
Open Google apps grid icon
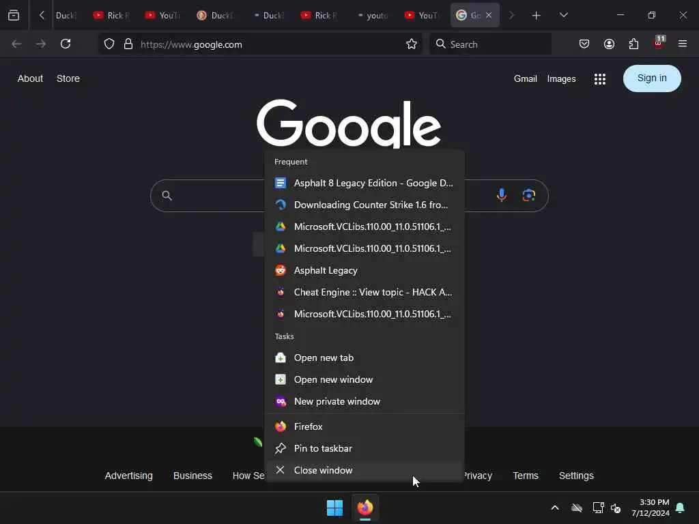(600, 79)
